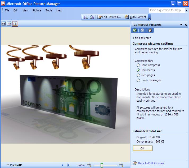Select the Documents compression option
The image size is (189, 168).
[x=146, y=70]
